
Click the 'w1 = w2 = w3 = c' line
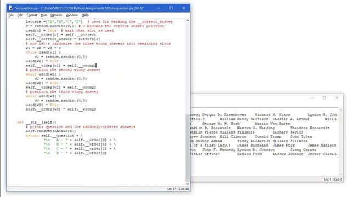43,48
